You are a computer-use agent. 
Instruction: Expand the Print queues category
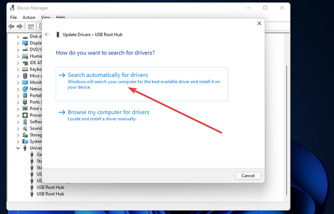pos(18,109)
